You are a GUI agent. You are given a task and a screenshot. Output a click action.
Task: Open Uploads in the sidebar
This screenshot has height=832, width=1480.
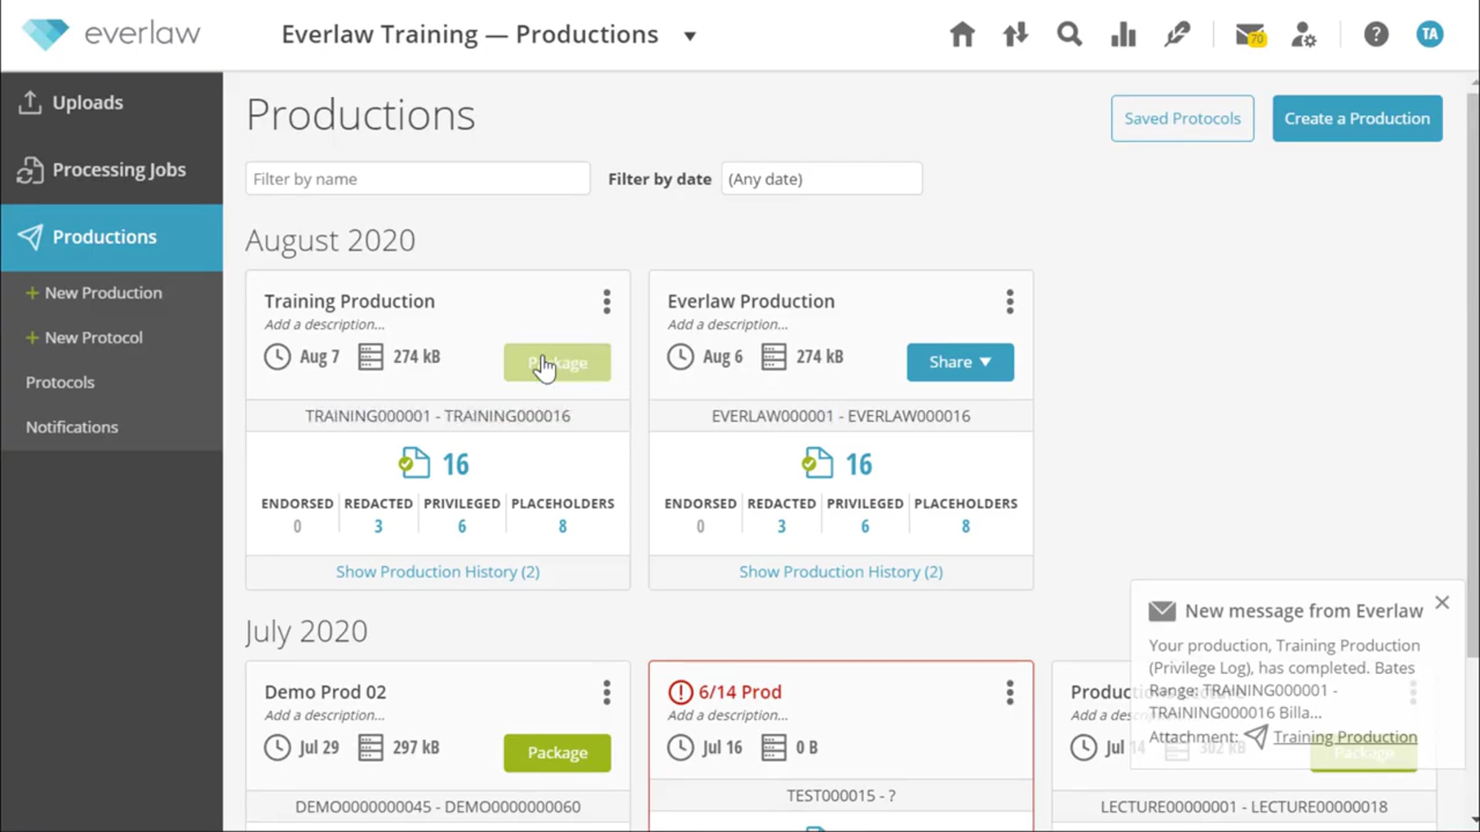112,103
